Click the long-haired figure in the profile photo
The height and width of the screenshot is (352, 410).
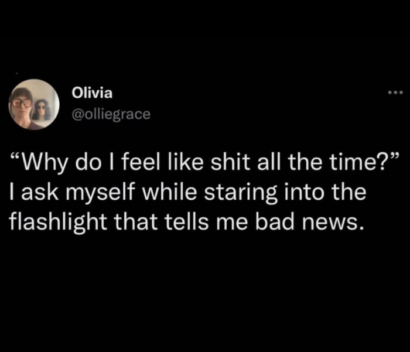(42, 110)
